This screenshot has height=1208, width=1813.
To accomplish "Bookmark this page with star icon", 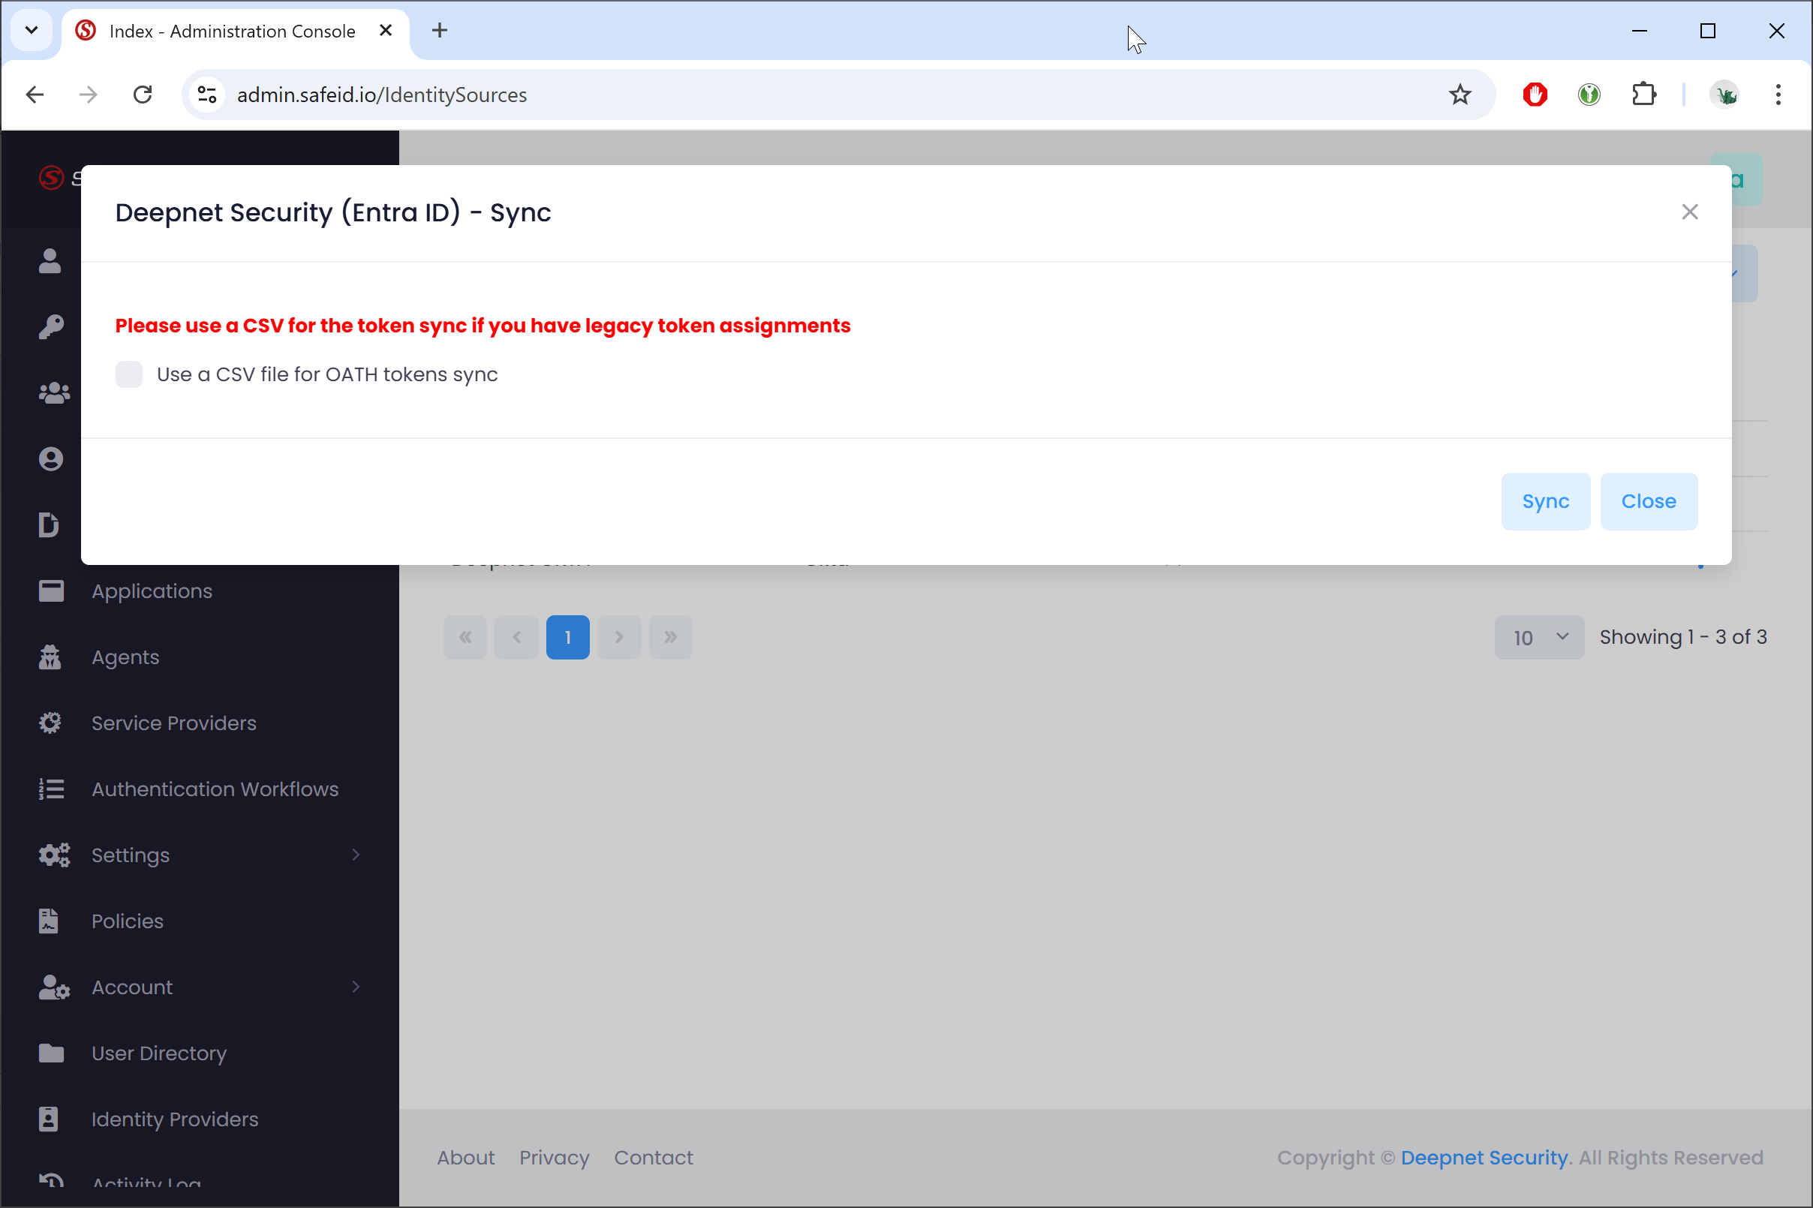I will [x=1460, y=95].
